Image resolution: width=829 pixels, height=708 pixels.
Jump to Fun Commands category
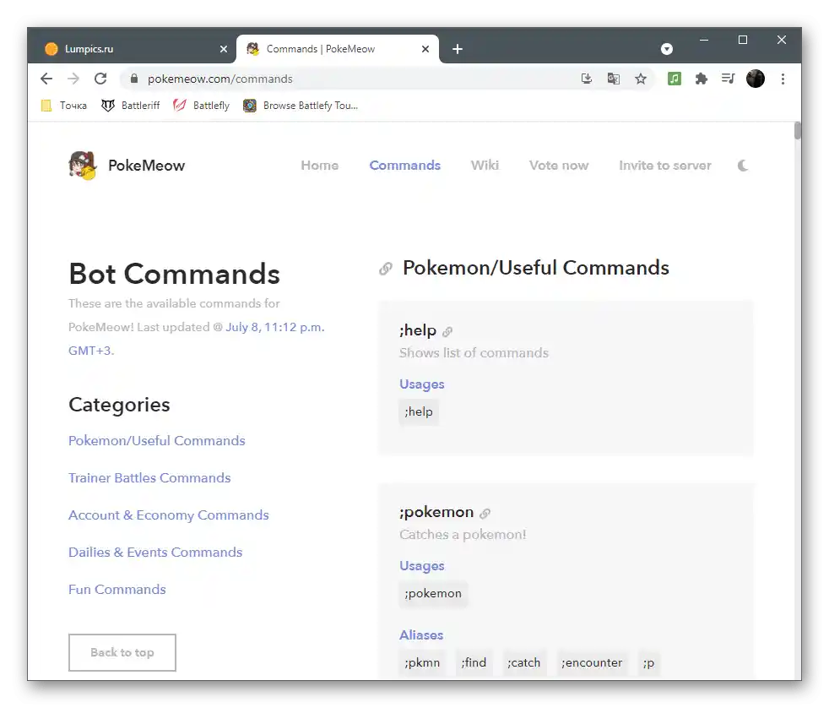pyautogui.click(x=116, y=590)
